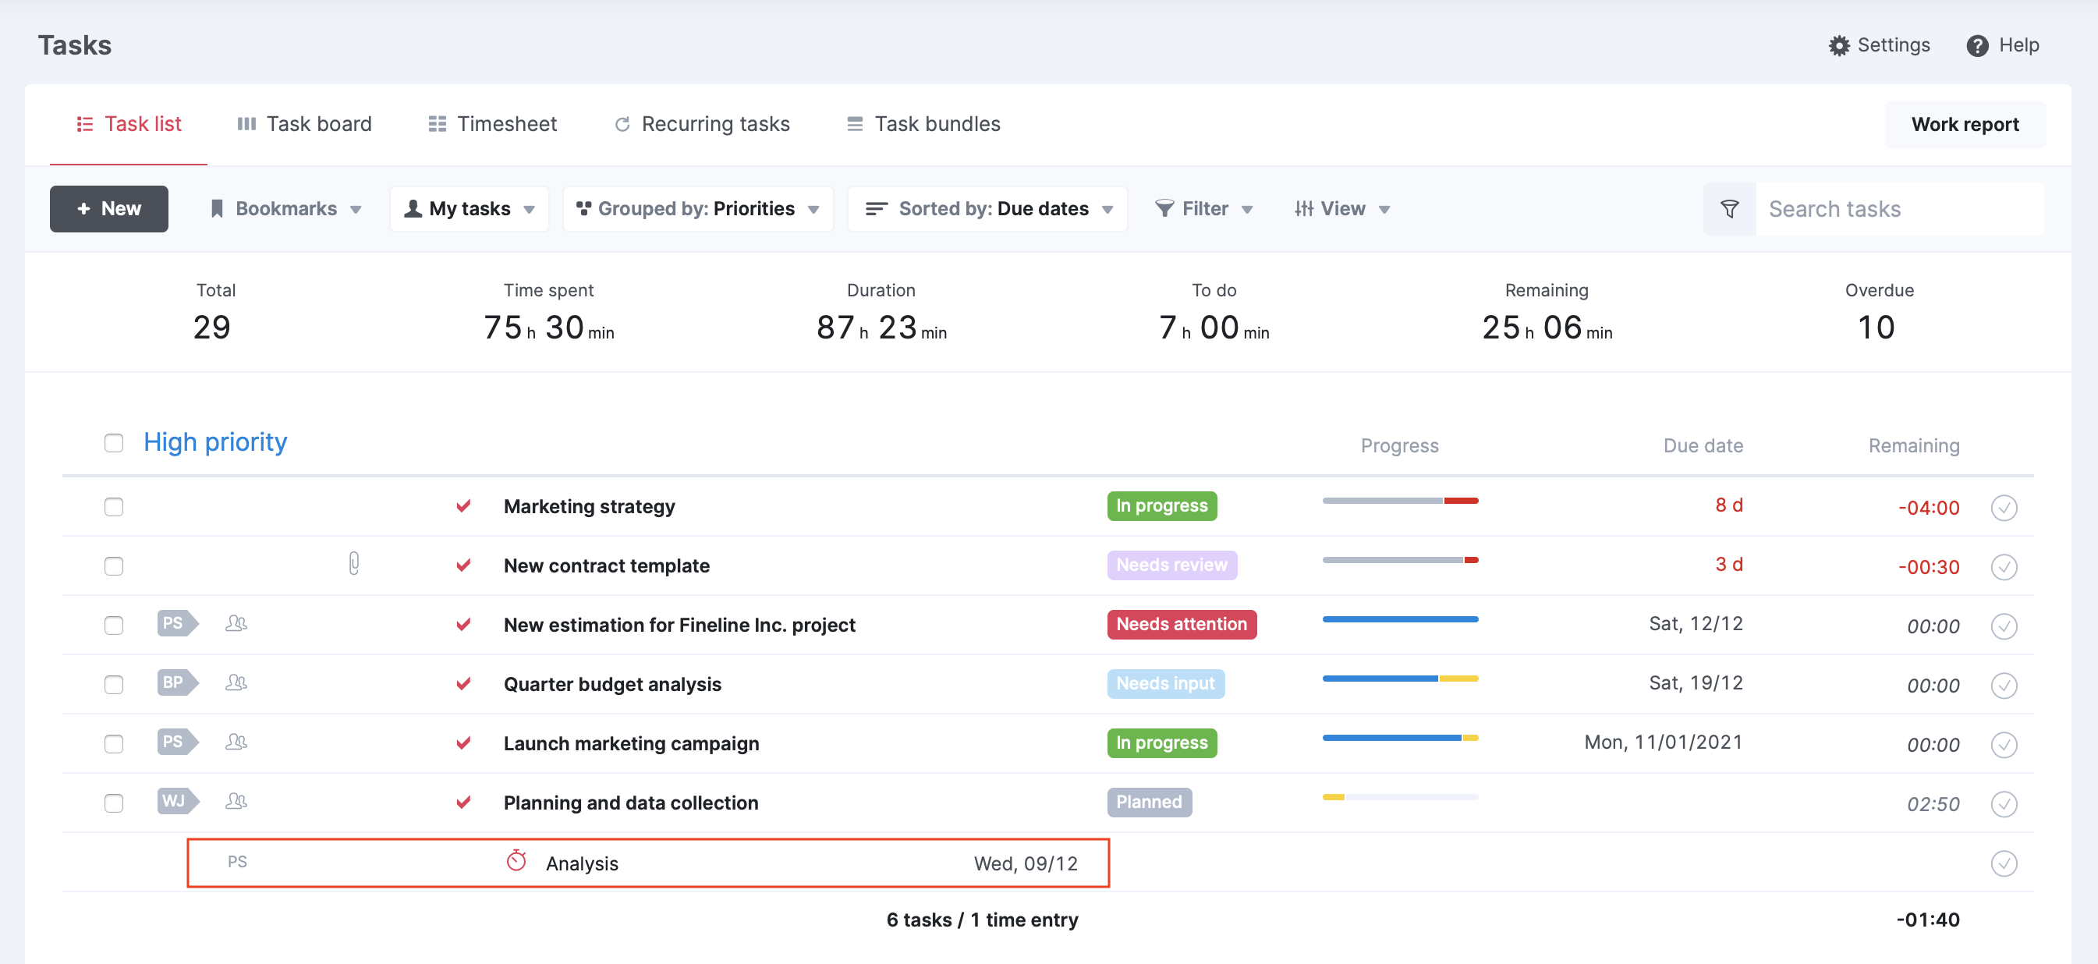Open the My tasks dropdown

click(x=470, y=209)
